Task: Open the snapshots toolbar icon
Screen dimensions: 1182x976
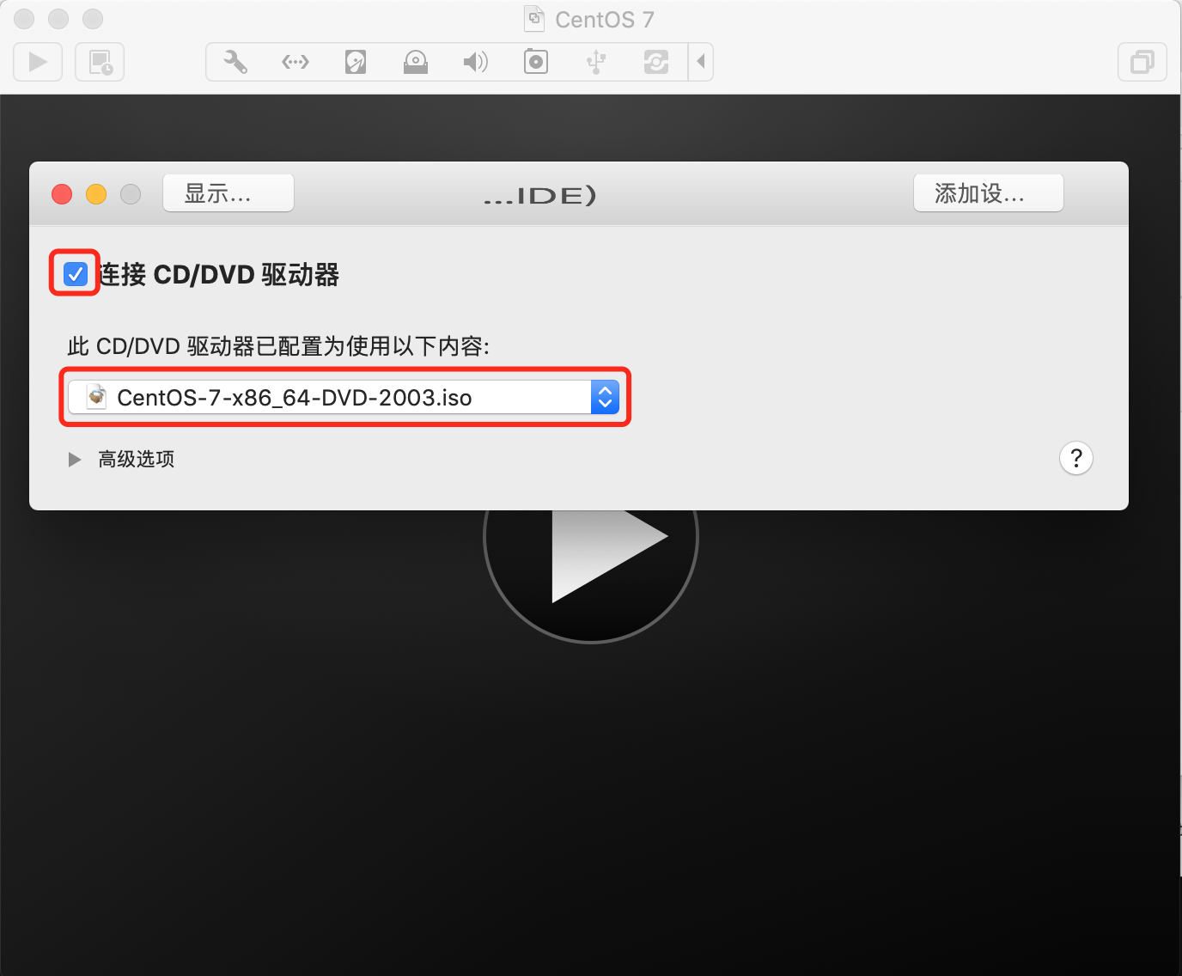Action: click(x=100, y=62)
